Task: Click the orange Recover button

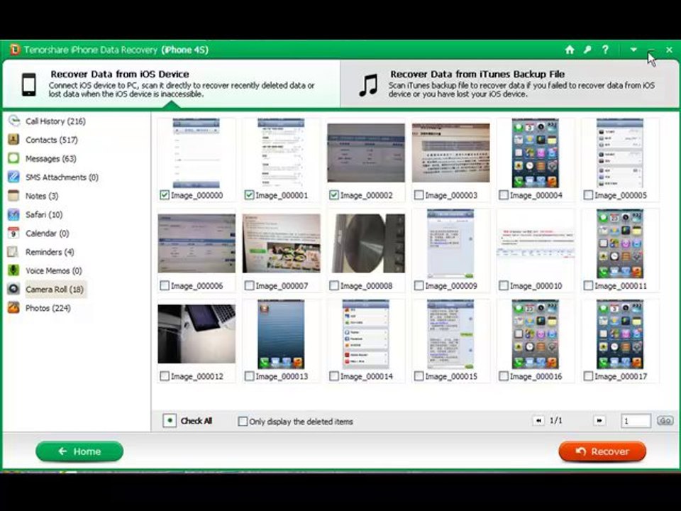Action: (602, 451)
